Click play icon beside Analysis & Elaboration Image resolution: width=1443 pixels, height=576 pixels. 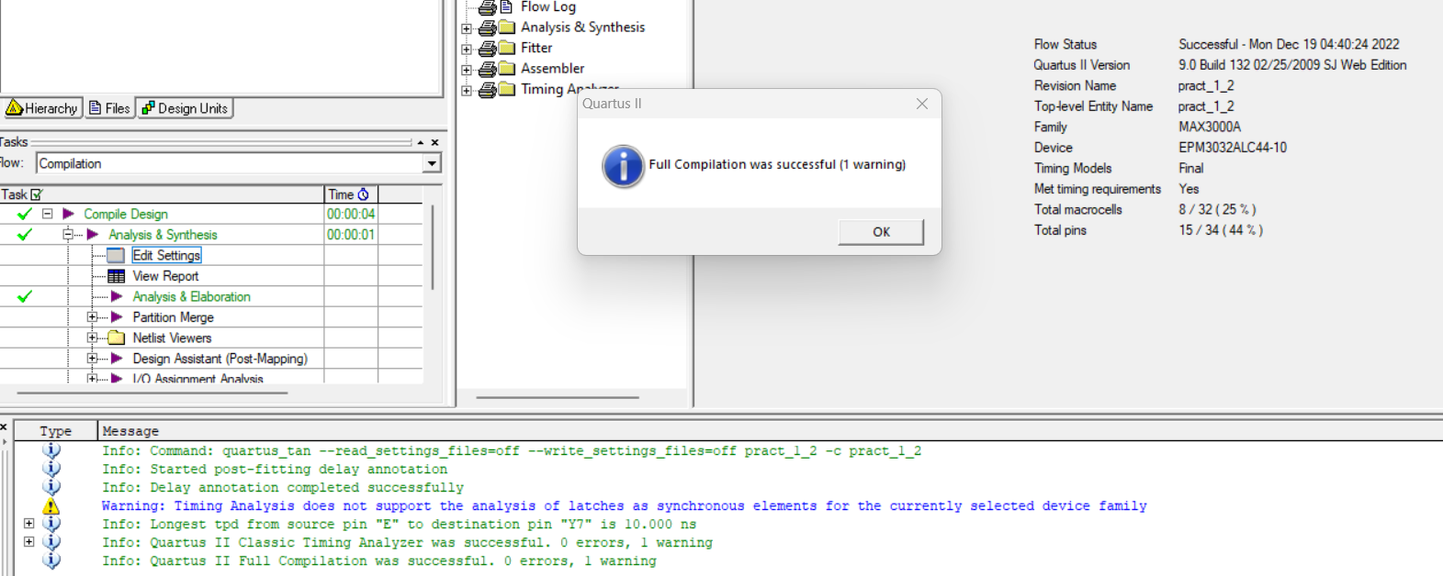coord(117,296)
